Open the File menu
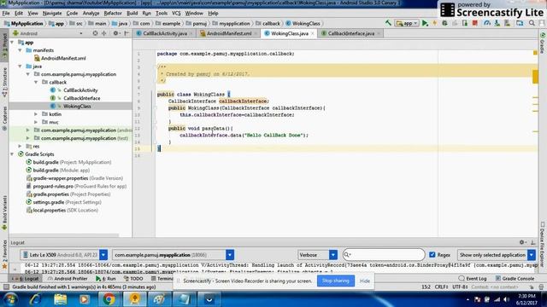 click(x=6, y=14)
